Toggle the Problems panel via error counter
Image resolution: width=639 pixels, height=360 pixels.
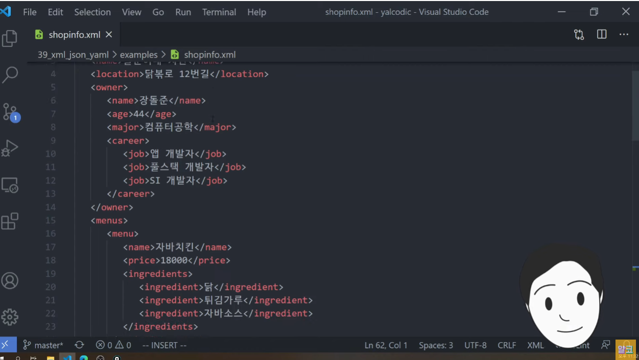pos(112,345)
